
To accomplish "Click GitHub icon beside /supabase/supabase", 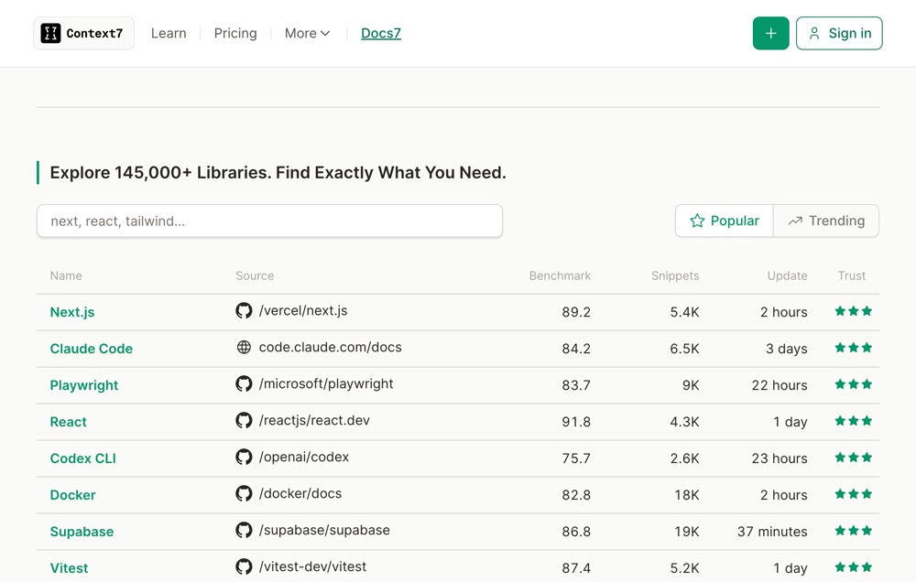I will point(244,530).
